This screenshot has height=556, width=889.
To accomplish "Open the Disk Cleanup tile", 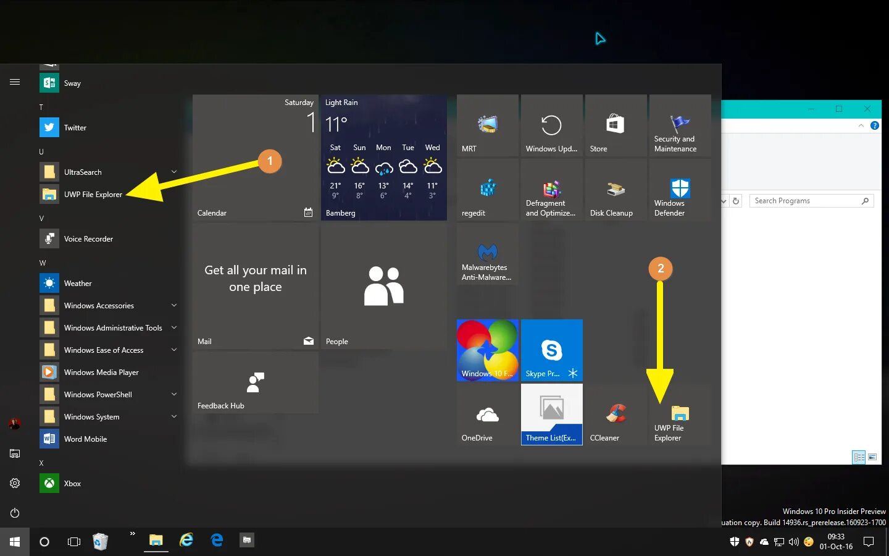I will [x=616, y=190].
